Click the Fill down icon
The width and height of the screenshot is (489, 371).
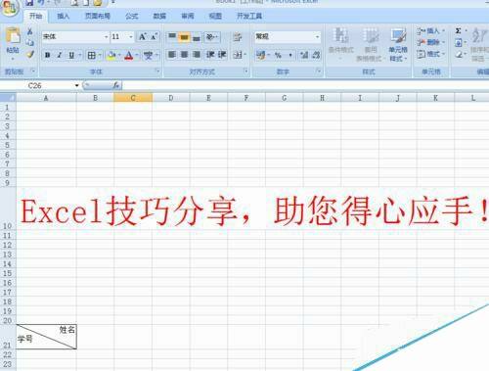point(459,42)
